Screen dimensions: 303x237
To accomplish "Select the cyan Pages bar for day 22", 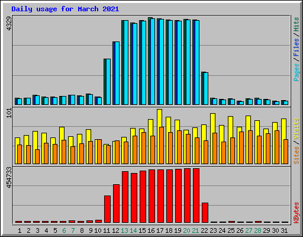I will [x=206, y=88].
